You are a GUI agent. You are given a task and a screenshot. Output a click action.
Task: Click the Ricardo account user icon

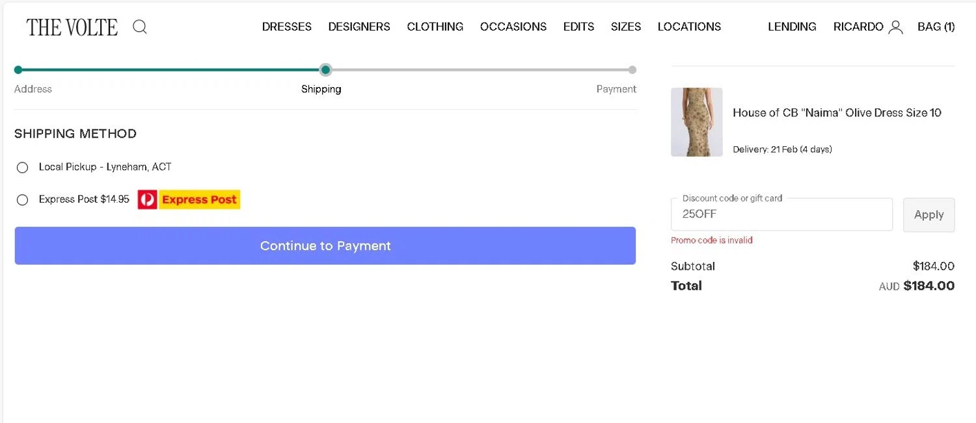(896, 27)
